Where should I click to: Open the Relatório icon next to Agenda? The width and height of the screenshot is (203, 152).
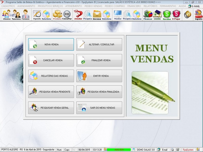[46, 15]
